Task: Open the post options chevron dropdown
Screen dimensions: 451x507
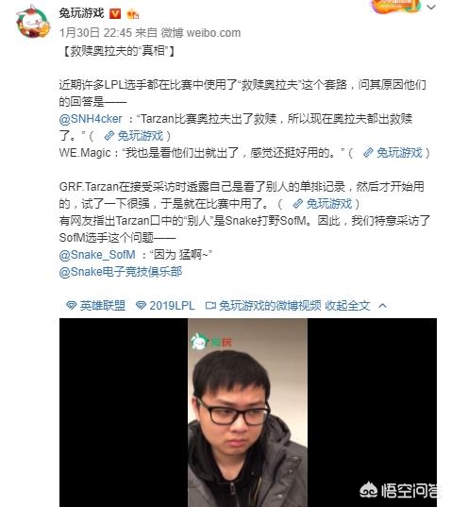Action: 431,7
